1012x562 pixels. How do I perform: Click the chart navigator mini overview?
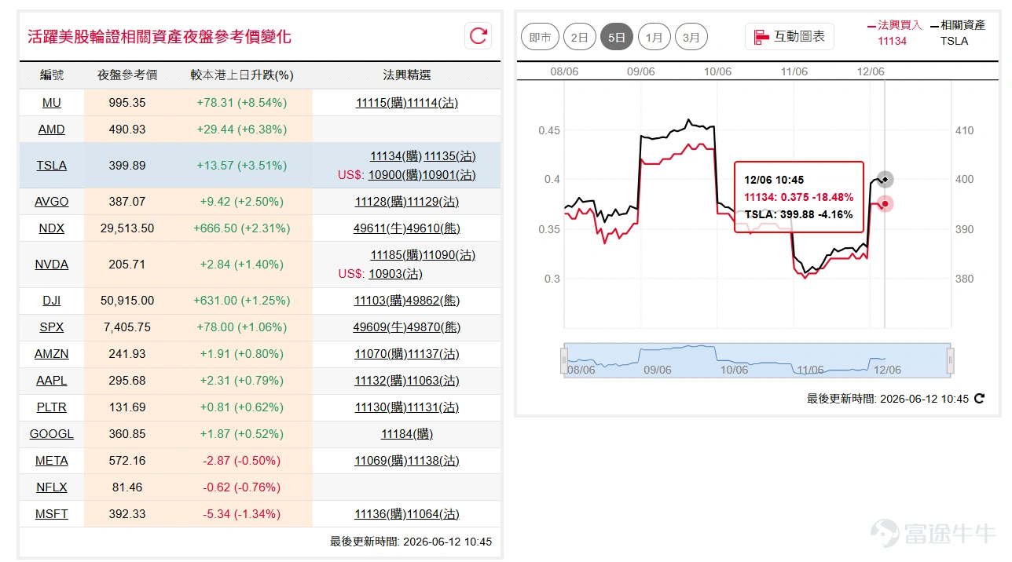pyautogui.click(x=757, y=360)
